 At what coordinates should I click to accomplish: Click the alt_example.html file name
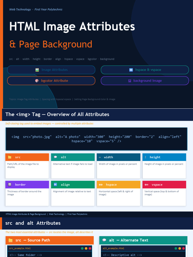[x=113, y=248]
